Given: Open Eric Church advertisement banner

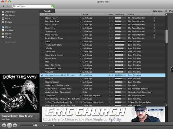Looking at the screenshot, I should pos(104,114).
